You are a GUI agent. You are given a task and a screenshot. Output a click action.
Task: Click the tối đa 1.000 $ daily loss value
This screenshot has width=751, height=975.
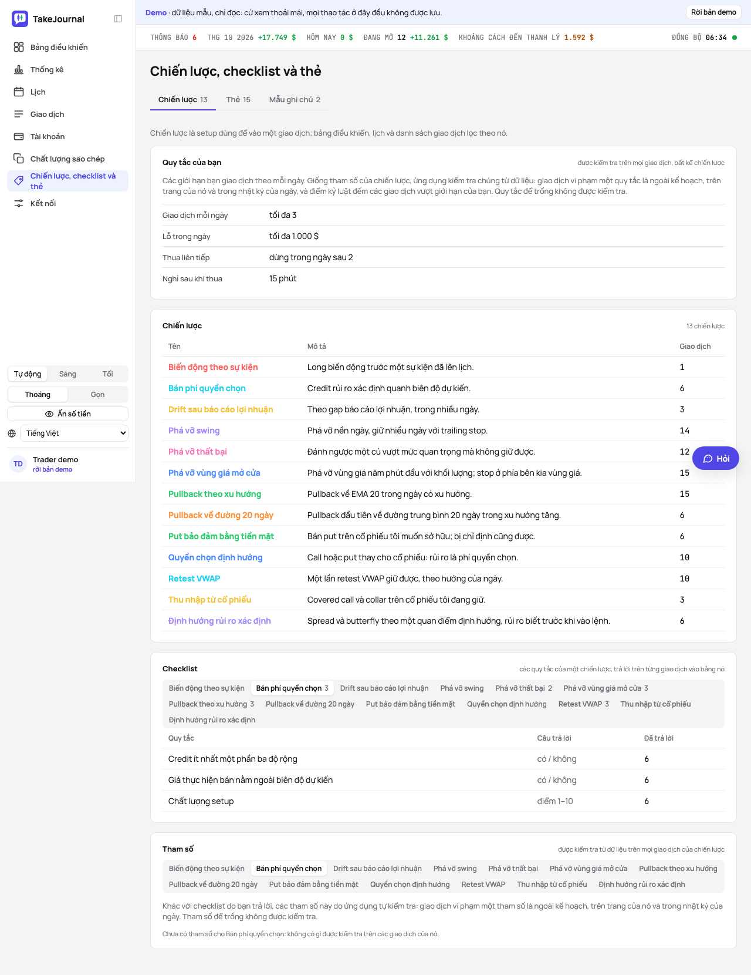tap(294, 236)
